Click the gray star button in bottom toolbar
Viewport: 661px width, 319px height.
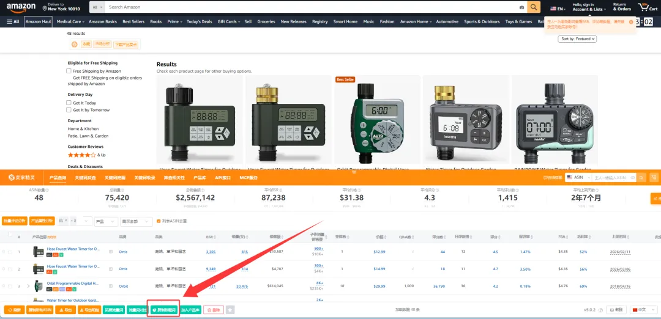pyautogui.click(x=230, y=310)
